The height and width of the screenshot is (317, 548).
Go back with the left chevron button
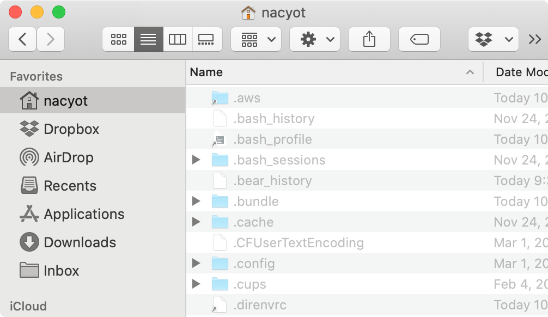pos(22,39)
